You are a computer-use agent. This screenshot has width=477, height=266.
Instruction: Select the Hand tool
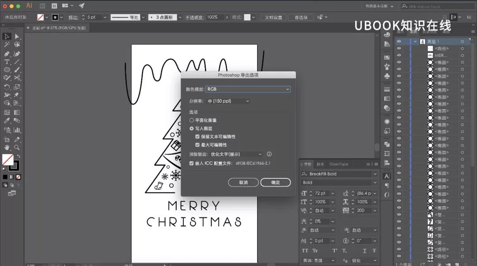[7, 148]
